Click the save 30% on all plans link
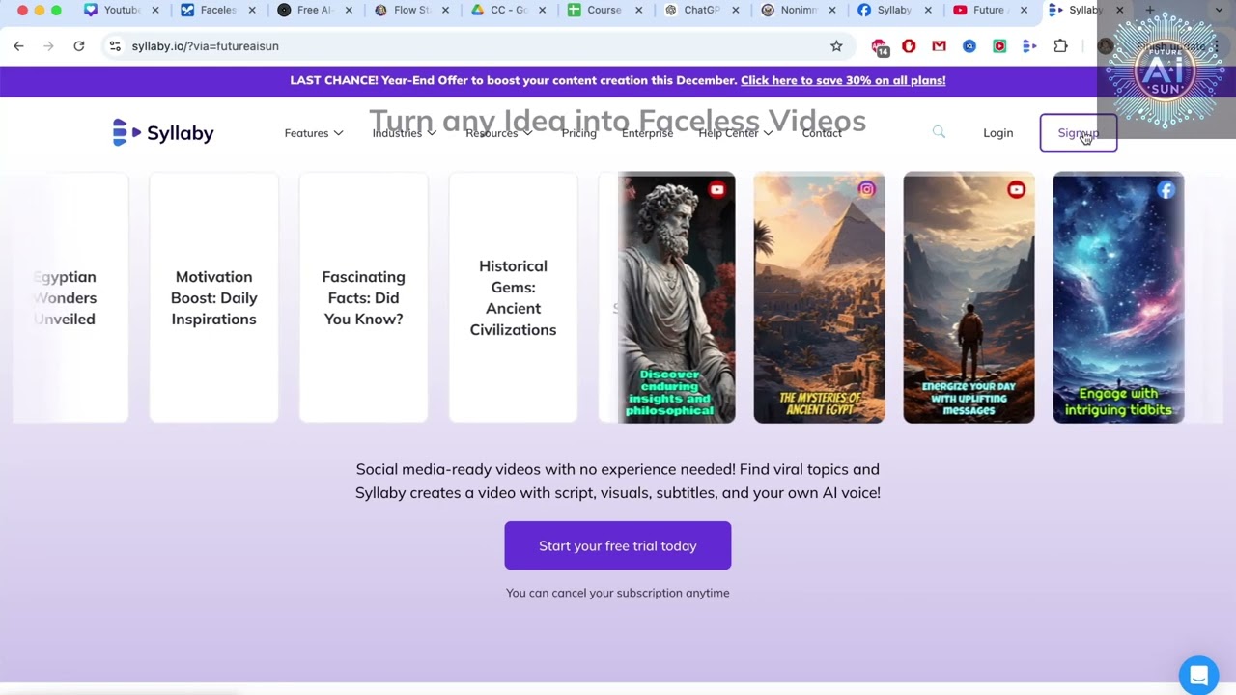The image size is (1236, 695). point(843,80)
